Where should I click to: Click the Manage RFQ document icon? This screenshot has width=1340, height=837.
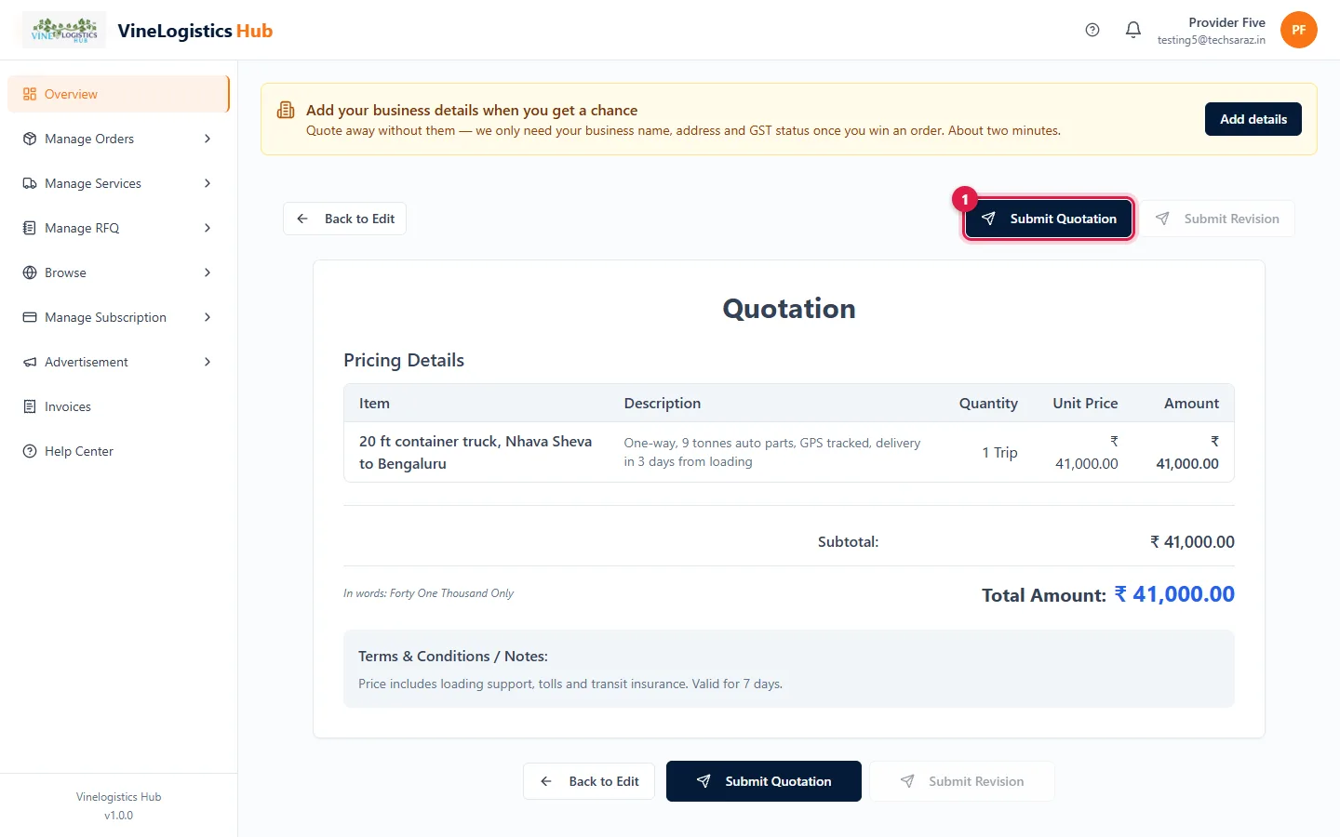(x=30, y=228)
